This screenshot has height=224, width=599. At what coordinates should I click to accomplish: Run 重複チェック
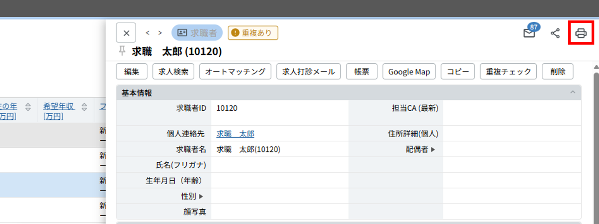pos(508,72)
